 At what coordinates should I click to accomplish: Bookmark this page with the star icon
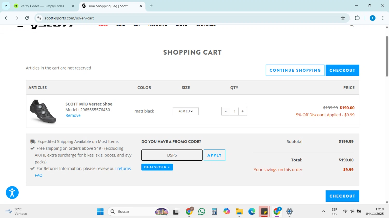[x=343, y=18]
